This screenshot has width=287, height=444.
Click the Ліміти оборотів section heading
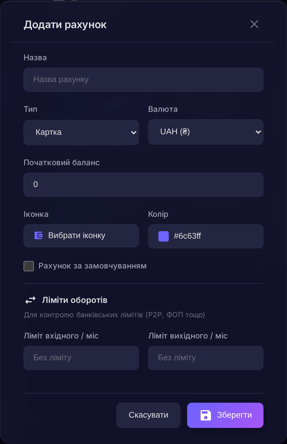[x=75, y=300]
